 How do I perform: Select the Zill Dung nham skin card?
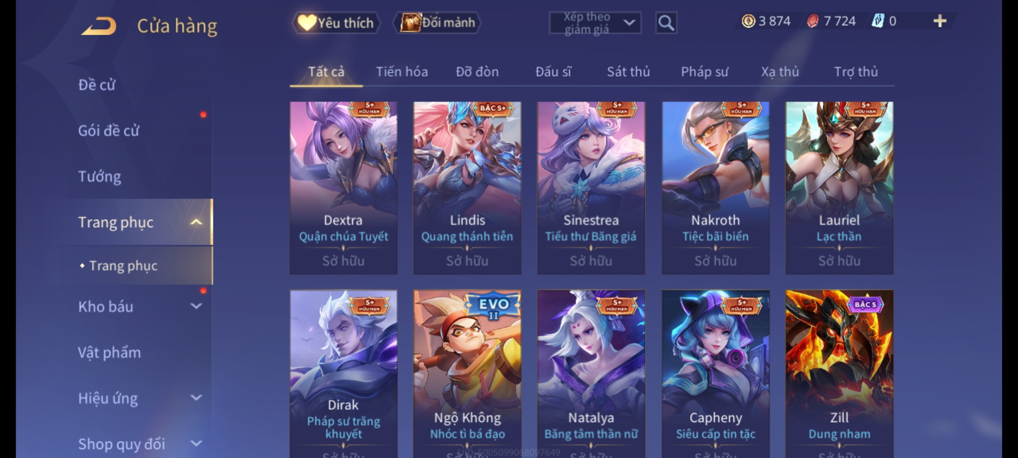839,374
